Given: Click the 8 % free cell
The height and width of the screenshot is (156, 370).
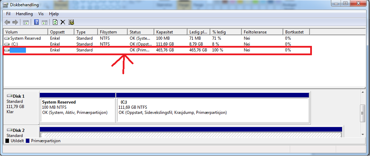Looking at the screenshot, I should 216,44.
